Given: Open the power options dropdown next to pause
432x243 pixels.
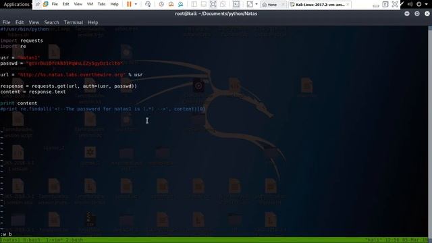Looking at the screenshot, I should click(x=136, y=5).
